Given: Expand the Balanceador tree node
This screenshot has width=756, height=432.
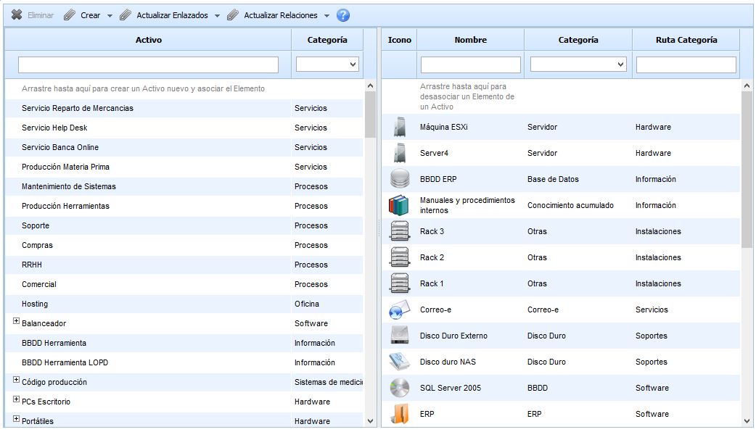Looking at the screenshot, I should tap(16, 321).
